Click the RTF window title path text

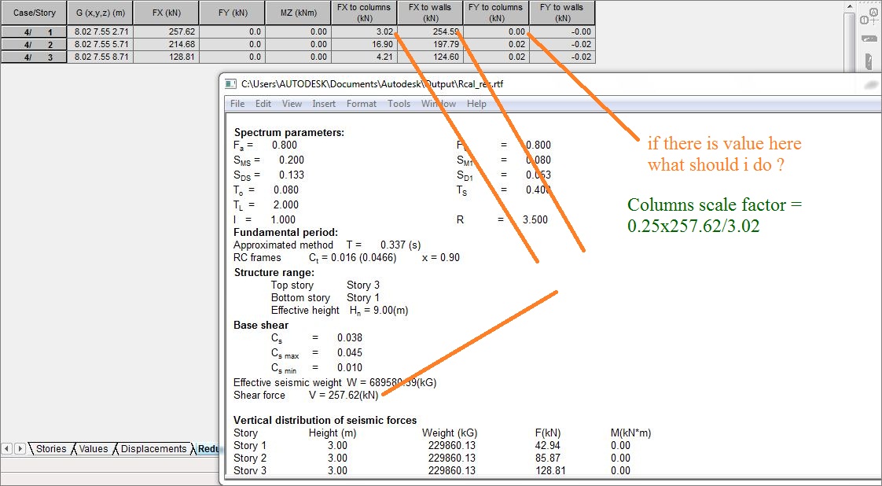(373, 84)
